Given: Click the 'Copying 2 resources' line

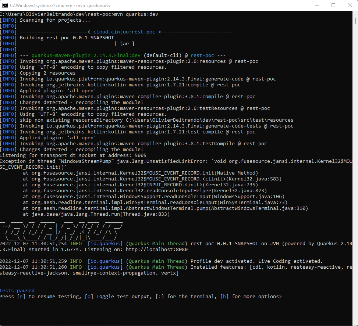Looking at the screenshot, I should (48, 73).
